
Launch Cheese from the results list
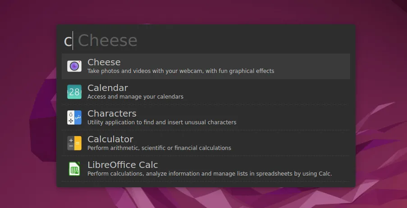pyautogui.click(x=104, y=62)
